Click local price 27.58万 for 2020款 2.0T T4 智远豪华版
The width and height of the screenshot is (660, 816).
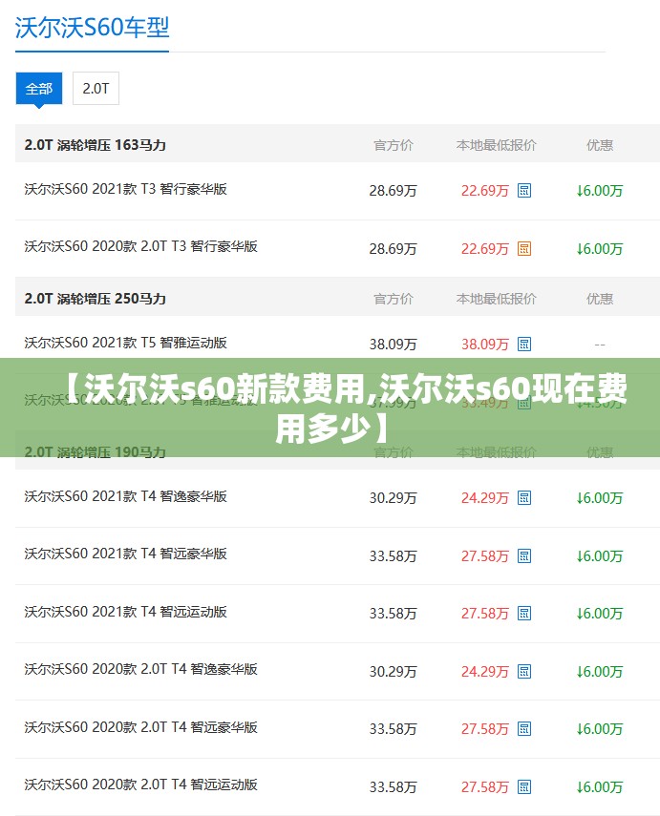pos(485,729)
